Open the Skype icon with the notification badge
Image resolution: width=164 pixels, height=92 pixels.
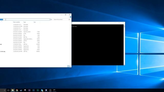42,90
